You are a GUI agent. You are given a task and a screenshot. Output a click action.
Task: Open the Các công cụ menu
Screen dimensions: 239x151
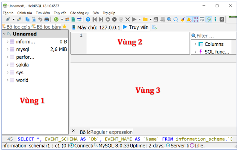pos(79,13)
